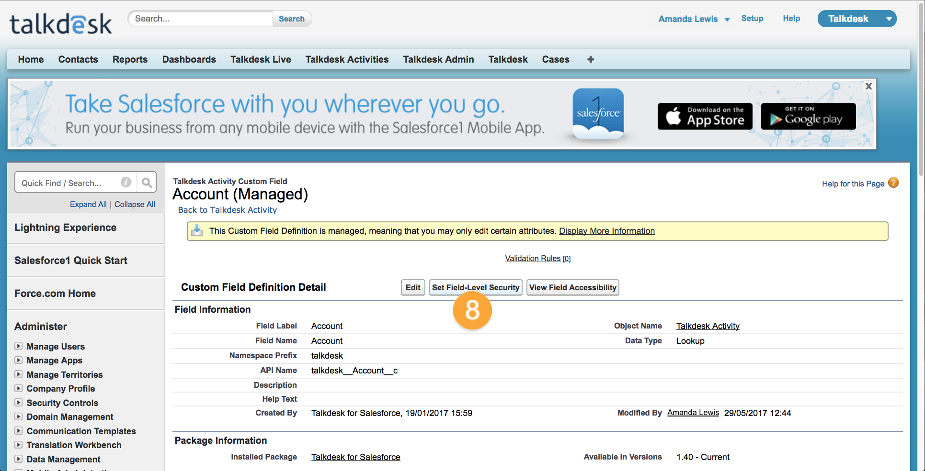This screenshot has width=925, height=471.
Task: Click the Search button
Action: (291, 19)
